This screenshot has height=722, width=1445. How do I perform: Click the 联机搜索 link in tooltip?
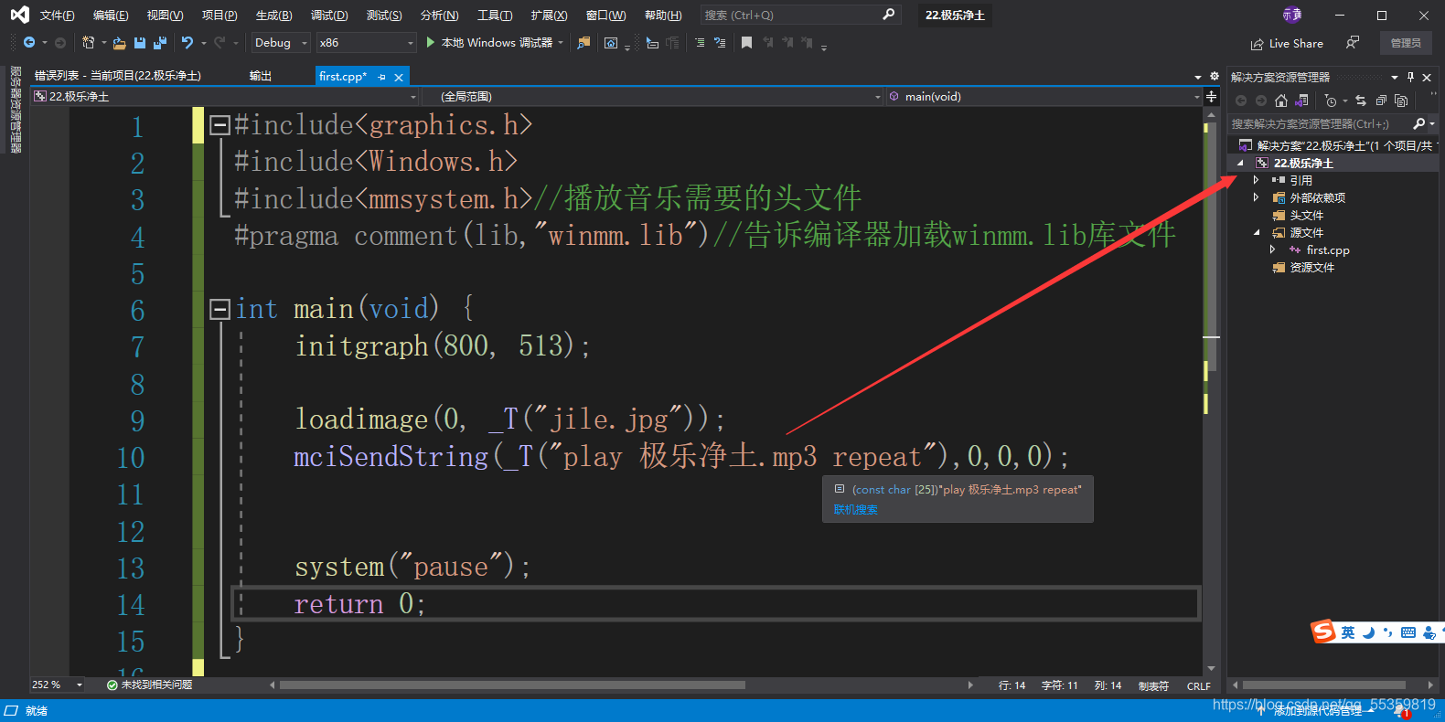tap(855, 510)
